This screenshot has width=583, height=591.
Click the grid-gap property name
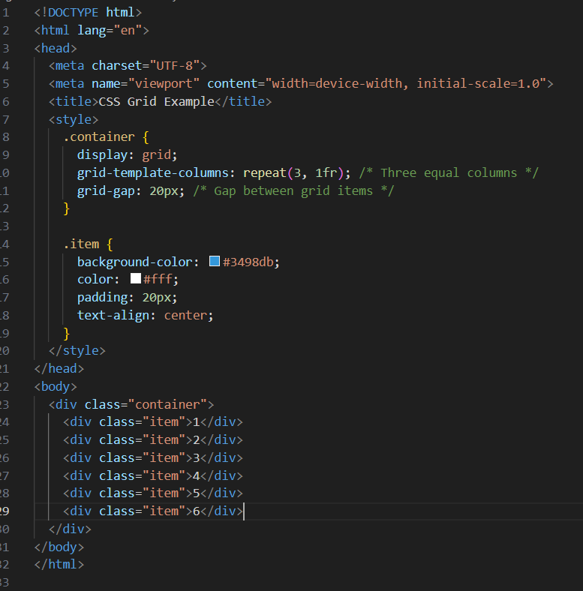(106, 191)
